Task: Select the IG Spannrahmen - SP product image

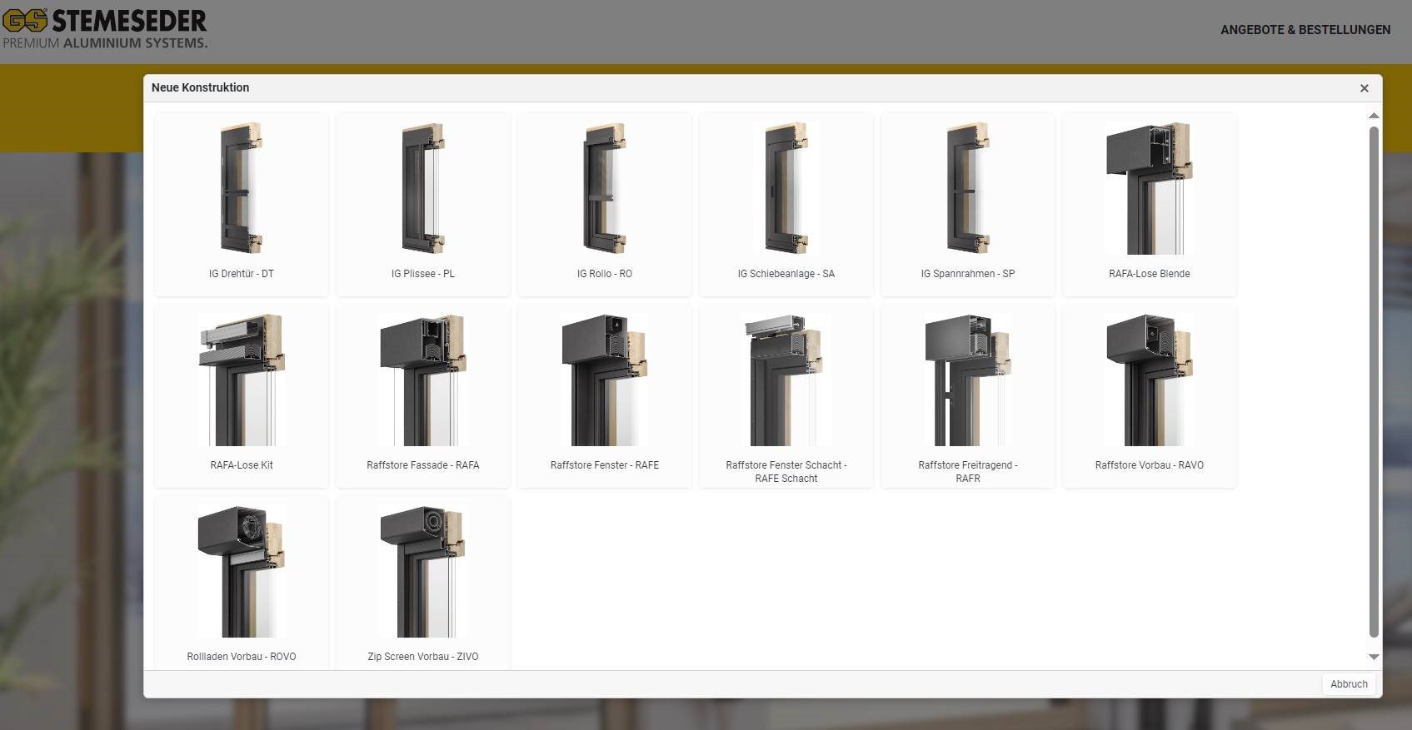Action: coord(968,188)
